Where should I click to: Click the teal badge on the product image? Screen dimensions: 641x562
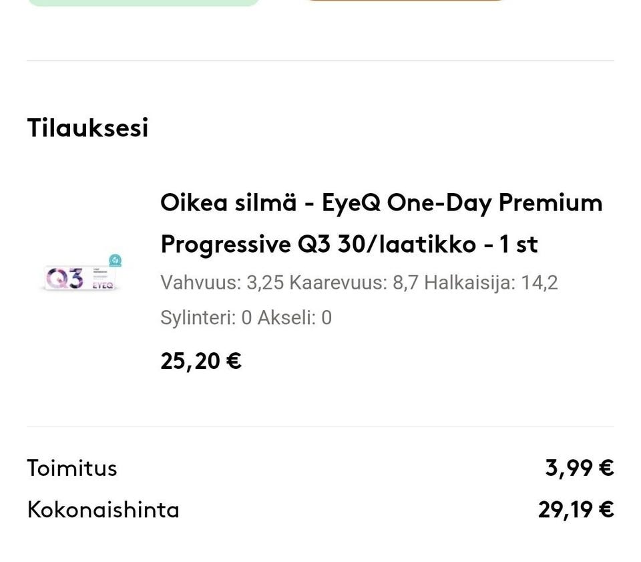[x=115, y=260]
